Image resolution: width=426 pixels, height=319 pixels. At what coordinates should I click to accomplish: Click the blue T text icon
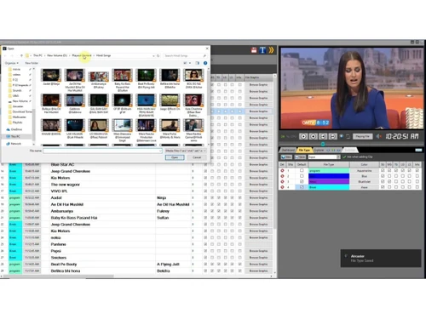[262, 50]
